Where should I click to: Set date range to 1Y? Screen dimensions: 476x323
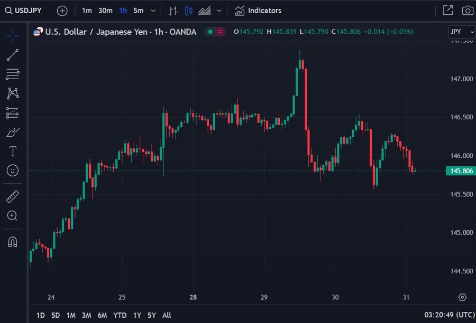click(137, 316)
